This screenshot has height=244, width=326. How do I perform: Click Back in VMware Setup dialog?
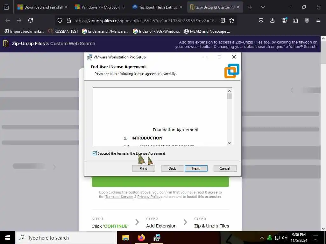tap(172, 168)
